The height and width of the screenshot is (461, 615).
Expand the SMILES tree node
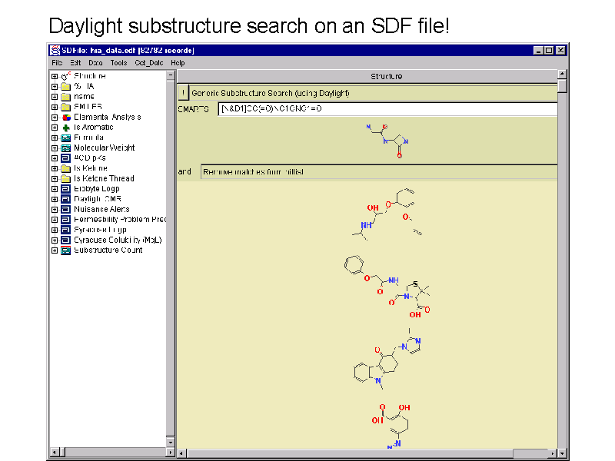coord(55,107)
